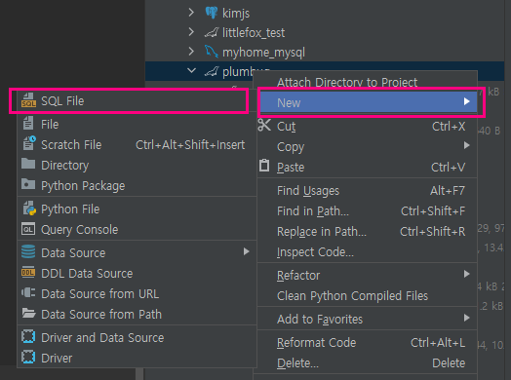Click the clipboard Paste icon
Viewport: 511px width, 380px height.
click(264, 166)
